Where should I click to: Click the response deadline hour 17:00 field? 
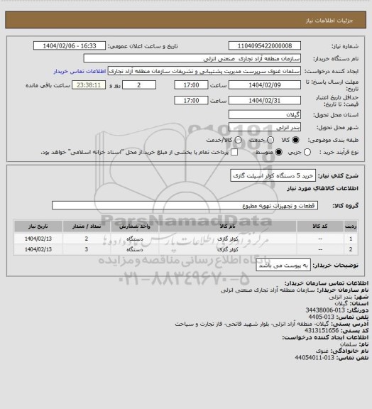coord(191,85)
